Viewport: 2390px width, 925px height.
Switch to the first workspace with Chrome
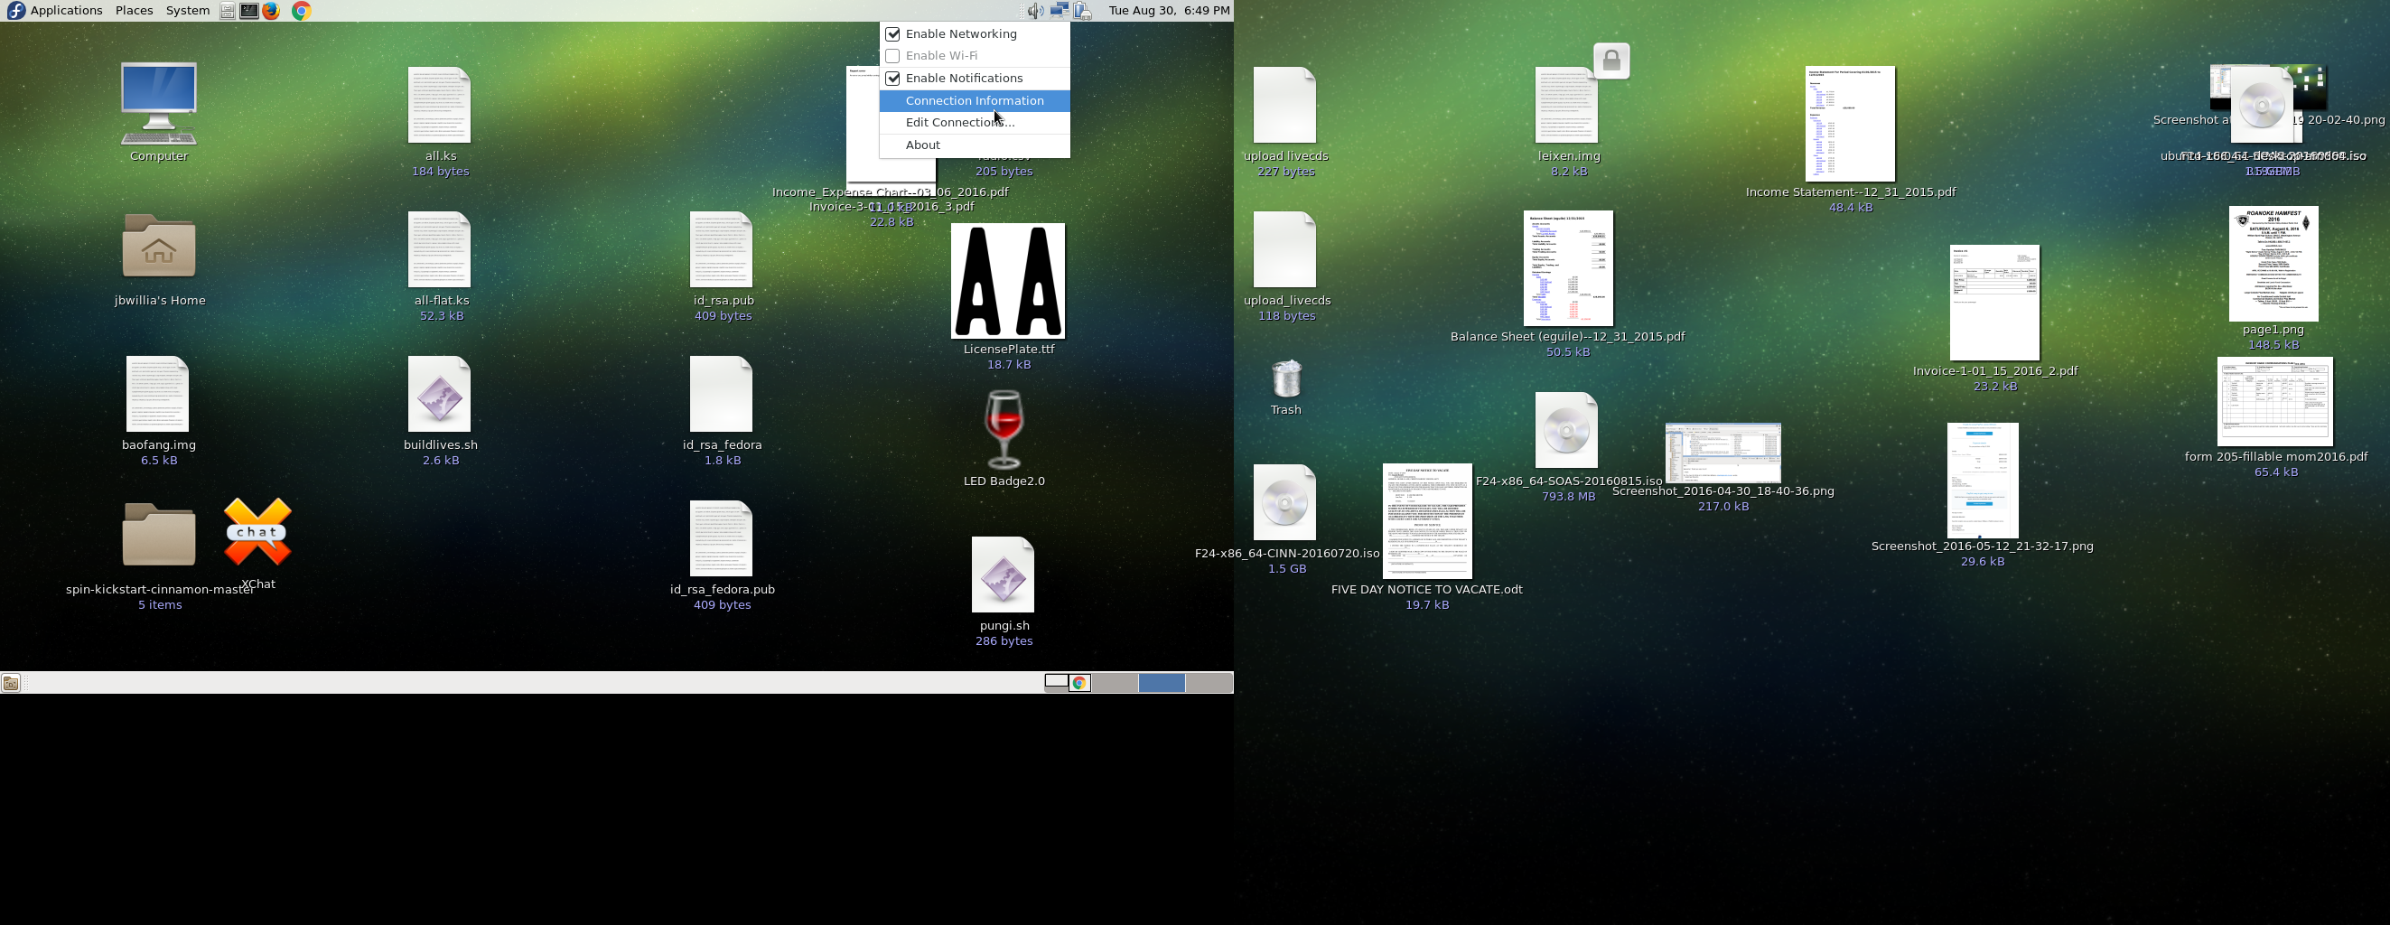pyautogui.click(x=1068, y=684)
